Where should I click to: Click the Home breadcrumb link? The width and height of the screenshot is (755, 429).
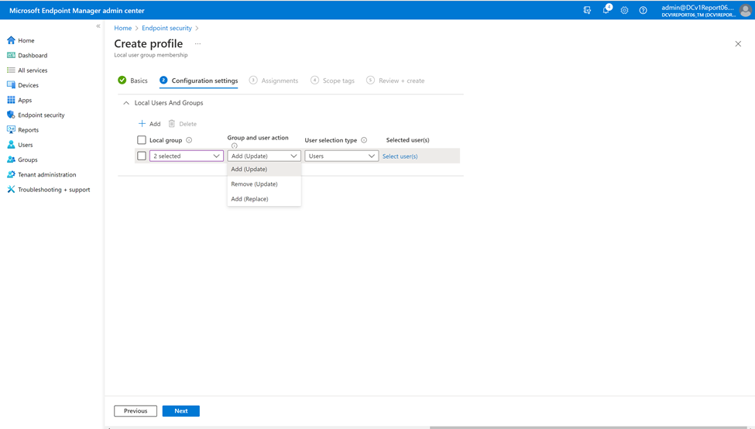tap(123, 28)
